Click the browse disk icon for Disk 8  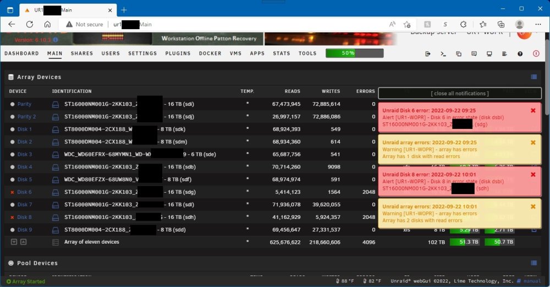pyautogui.click(x=56, y=217)
